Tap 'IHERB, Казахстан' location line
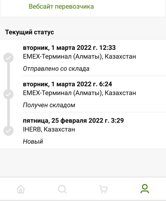166x201 pixels. (x=49, y=129)
